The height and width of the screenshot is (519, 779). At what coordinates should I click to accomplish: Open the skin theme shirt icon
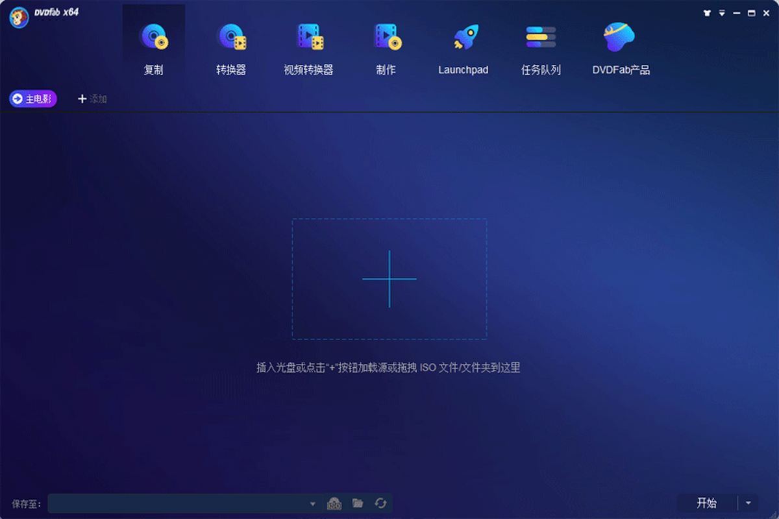707,13
